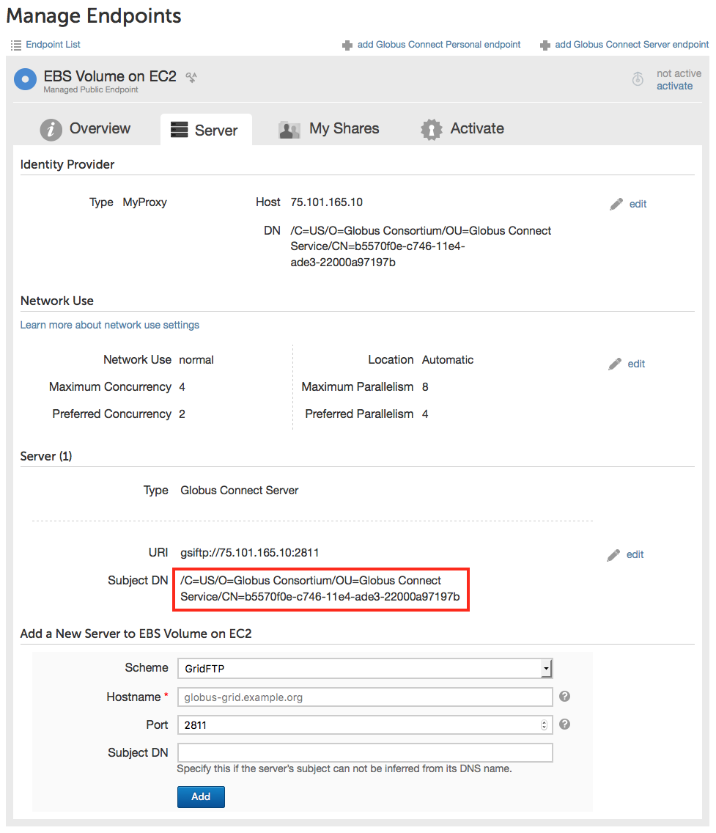Click pencil icon beside server URI
This screenshot has height=833, width=716.
point(613,555)
